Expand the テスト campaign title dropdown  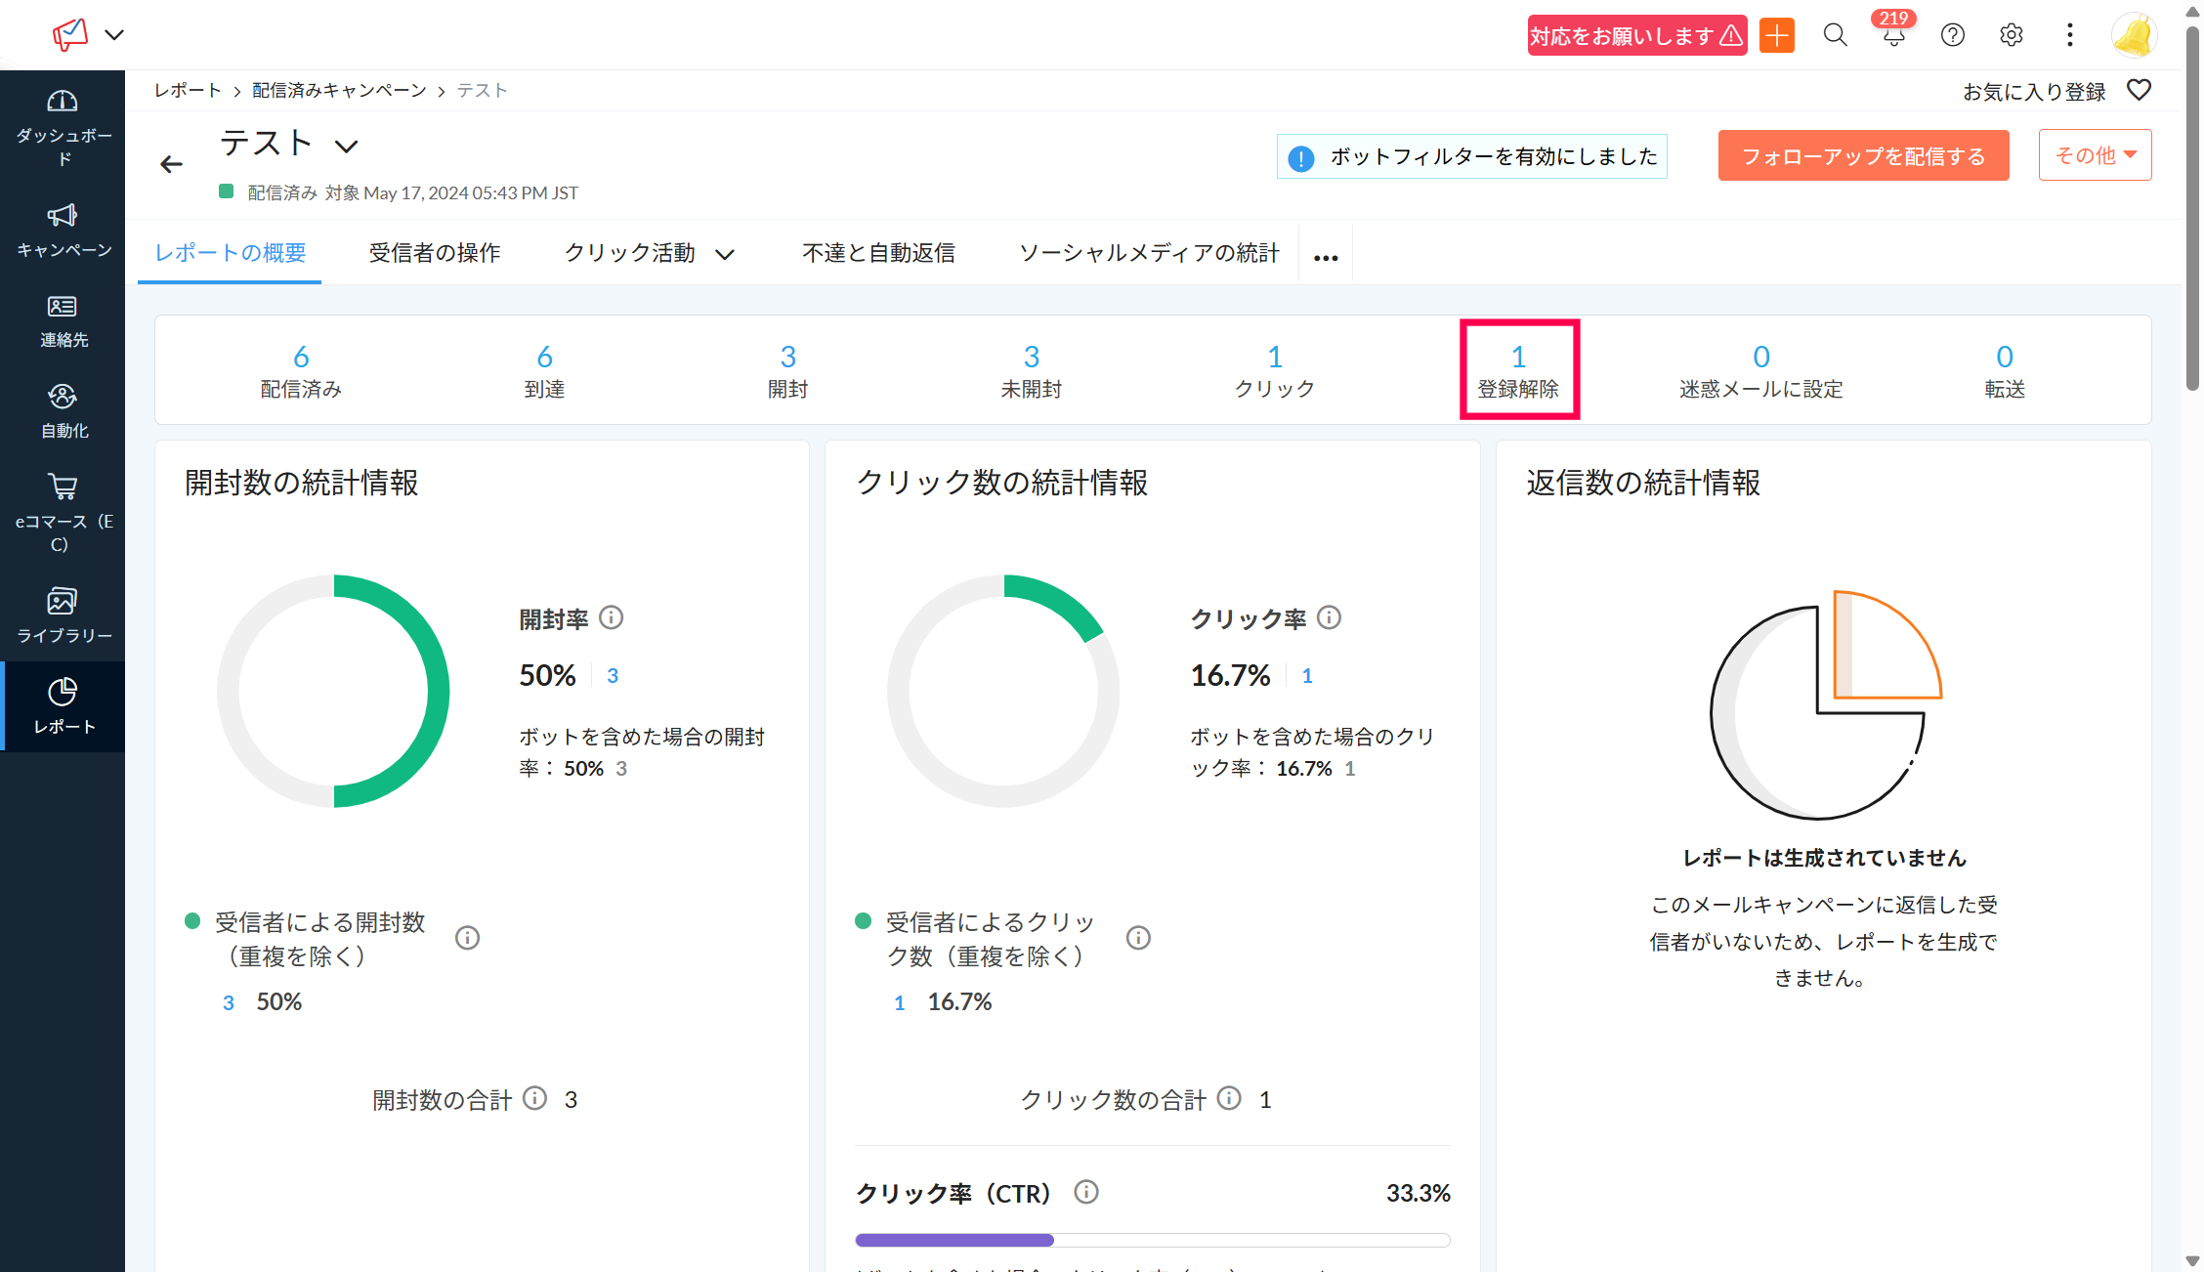pos(346,147)
